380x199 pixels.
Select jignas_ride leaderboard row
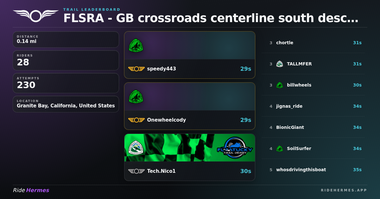coord(313,106)
